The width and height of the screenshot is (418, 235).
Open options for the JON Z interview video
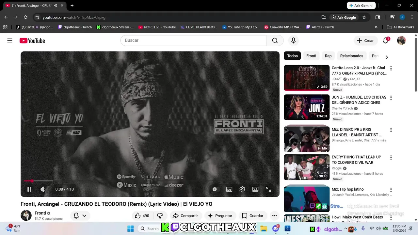tap(391, 98)
